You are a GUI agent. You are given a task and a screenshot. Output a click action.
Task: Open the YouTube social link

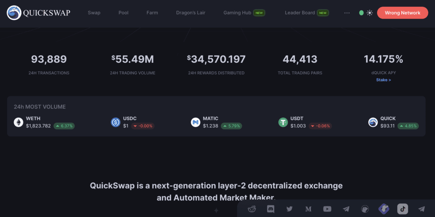point(327,209)
